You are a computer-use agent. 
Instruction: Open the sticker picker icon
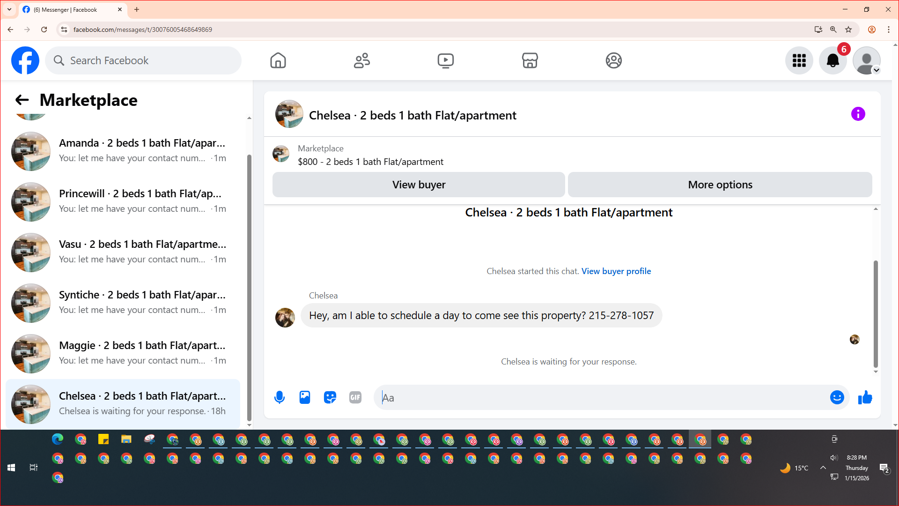tap(330, 397)
